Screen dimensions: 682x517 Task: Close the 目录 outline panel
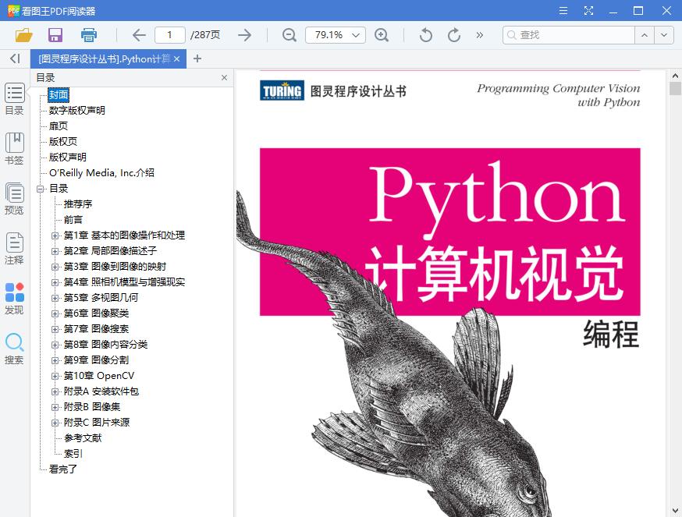[224, 77]
